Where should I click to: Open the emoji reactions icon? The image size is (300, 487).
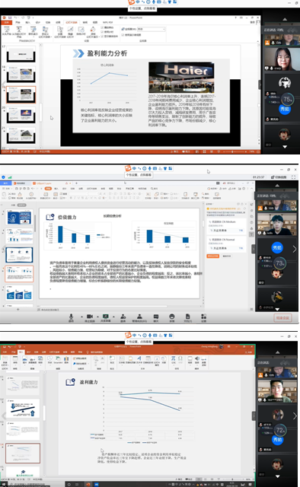[x=172, y=317]
